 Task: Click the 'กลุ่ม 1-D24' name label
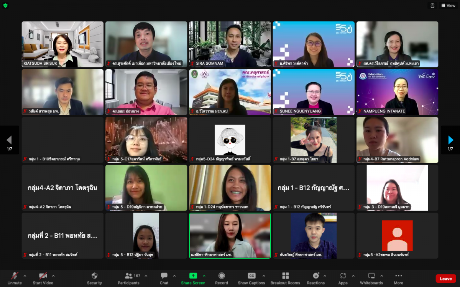click(219, 207)
